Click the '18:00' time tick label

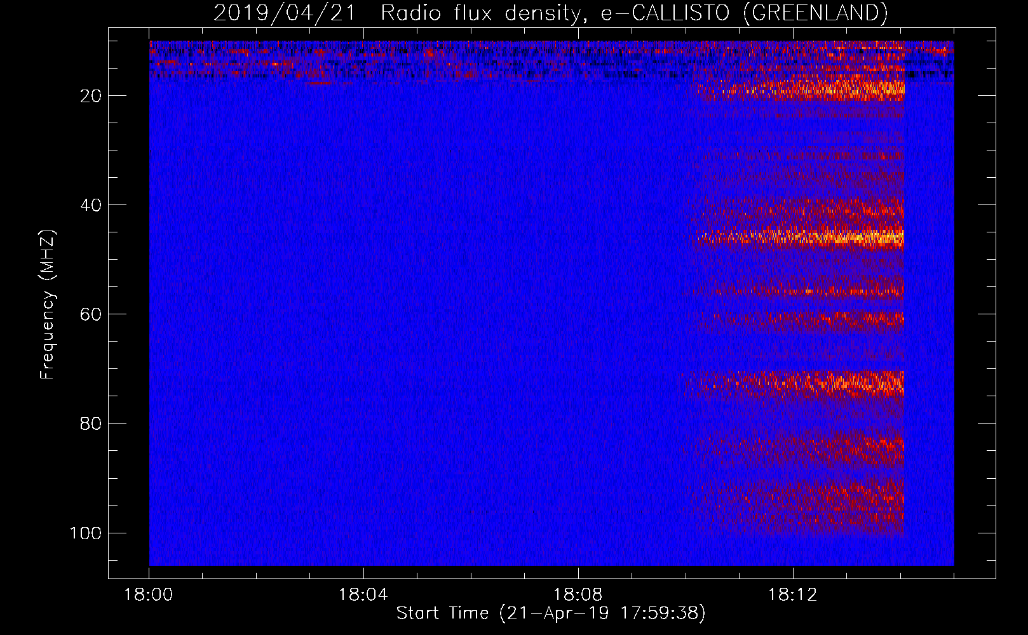[x=149, y=595]
